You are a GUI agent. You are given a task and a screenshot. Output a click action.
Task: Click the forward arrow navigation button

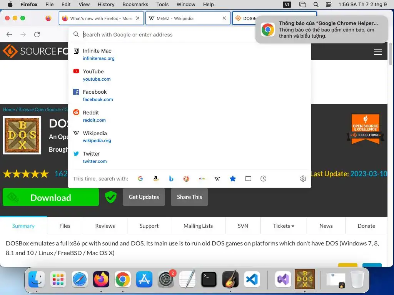[x=23, y=34]
